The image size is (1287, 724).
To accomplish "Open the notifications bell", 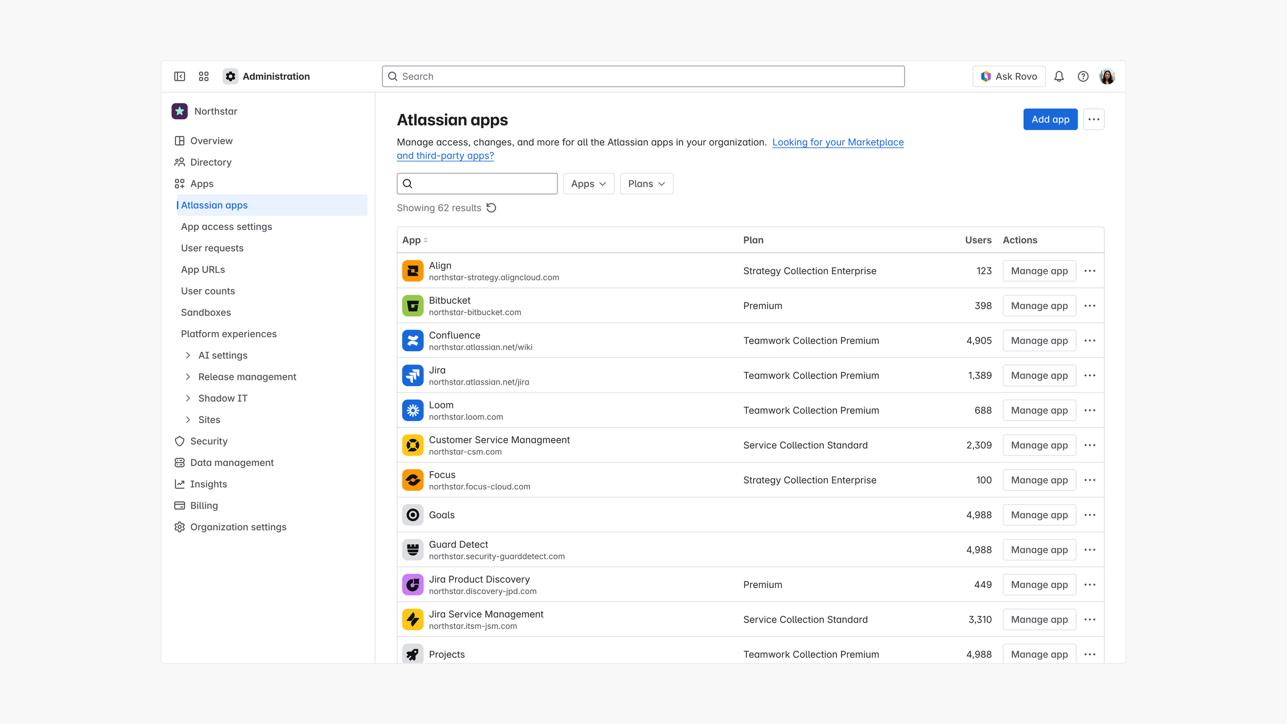I will (x=1059, y=76).
